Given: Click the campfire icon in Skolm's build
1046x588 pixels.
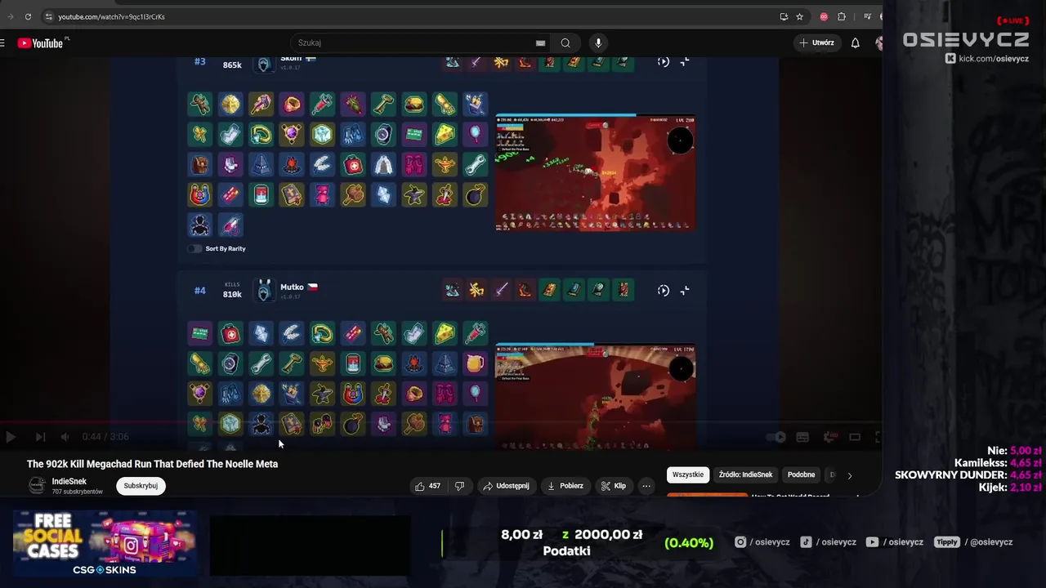Looking at the screenshot, I should [292, 164].
